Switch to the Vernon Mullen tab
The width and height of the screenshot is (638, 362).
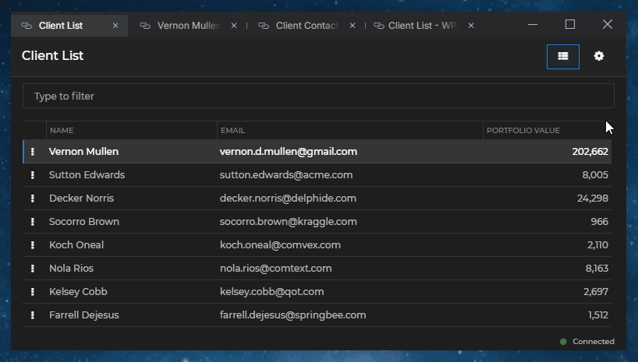click(x=189, y=26)
